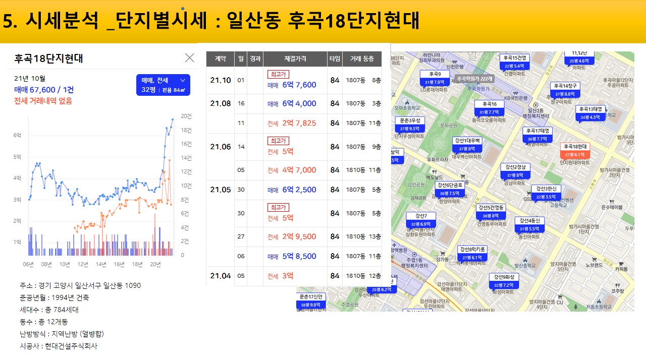Select the 문촌3우성 map marker

[x=410, y=125]
